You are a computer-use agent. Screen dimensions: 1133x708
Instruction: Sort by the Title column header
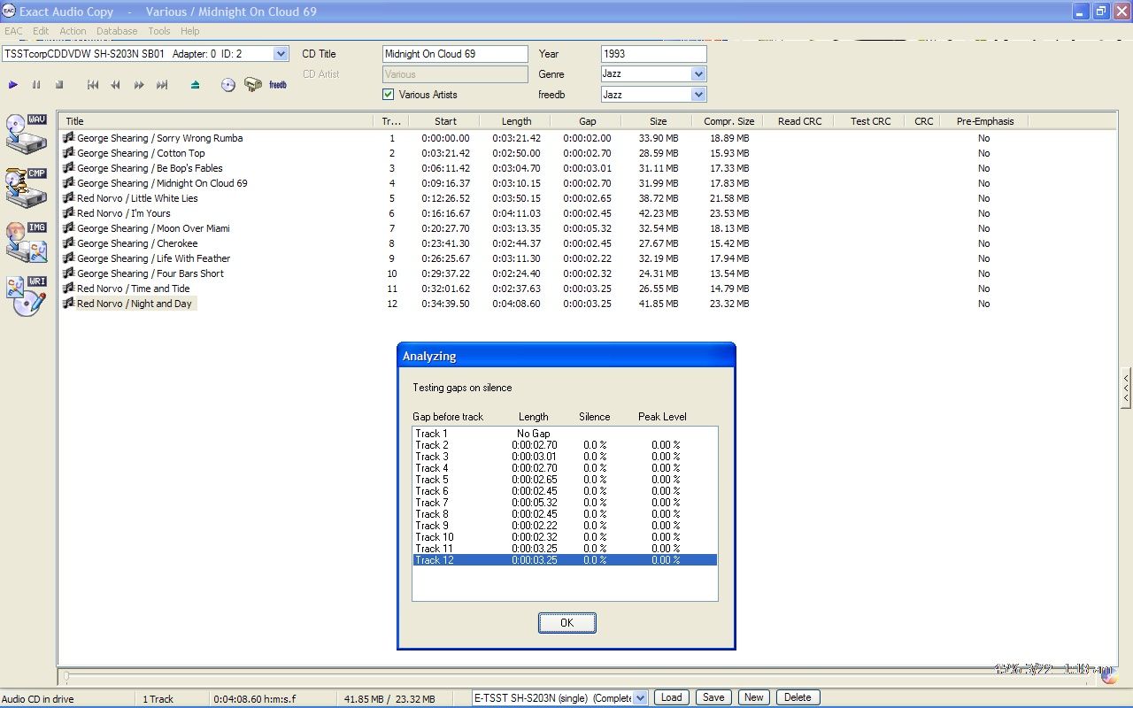pos(216,121)
